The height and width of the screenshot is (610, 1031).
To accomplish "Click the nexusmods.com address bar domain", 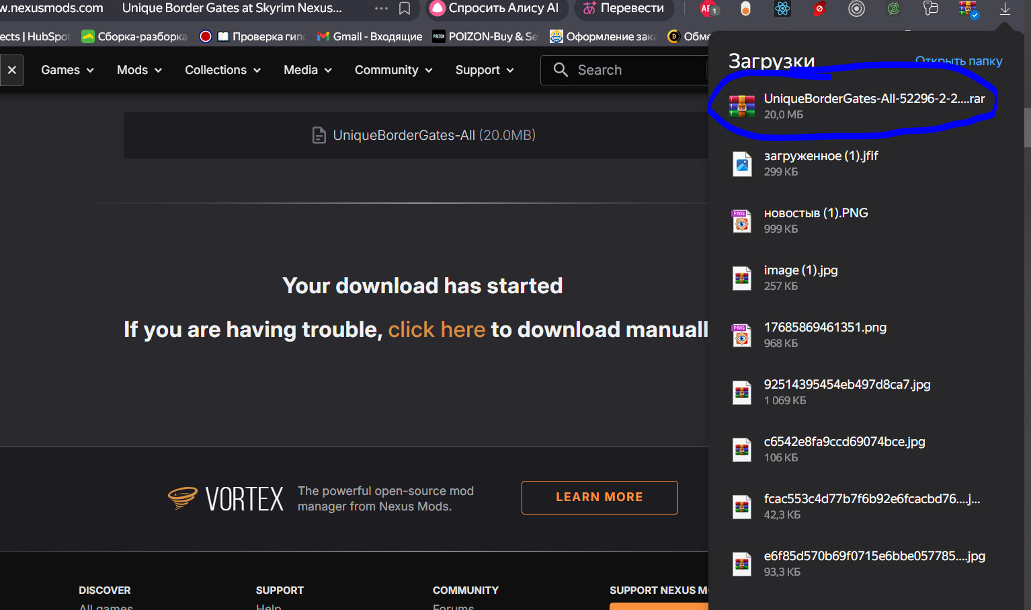I will pyautogui.click(x=52, y=8).
